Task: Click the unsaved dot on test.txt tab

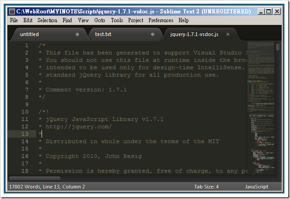Action: click(x=152, y=35)
